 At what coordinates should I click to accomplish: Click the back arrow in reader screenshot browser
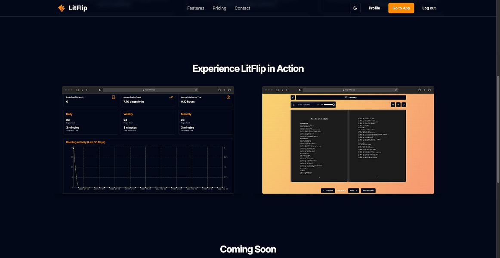click(x=283, y=90)
